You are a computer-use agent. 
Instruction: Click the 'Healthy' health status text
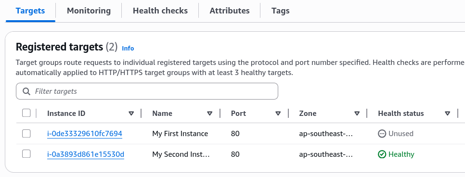pos(401,154)
